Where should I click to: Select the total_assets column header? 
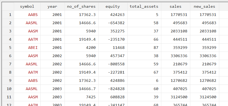point(144,6)
